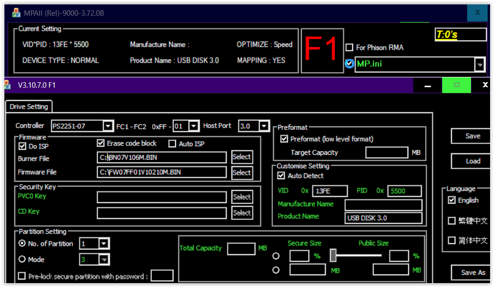The height and width of the screenshot is (287, 494).
Task: Click the red F1 port indicator
Action: pyautogui.click(x=322, y=50)
